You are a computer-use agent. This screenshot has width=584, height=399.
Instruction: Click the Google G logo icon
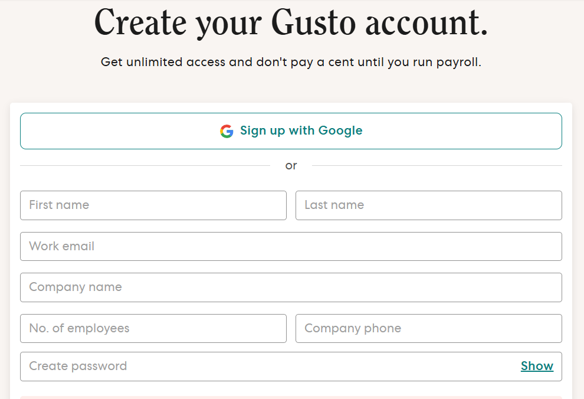pos(227,131)
